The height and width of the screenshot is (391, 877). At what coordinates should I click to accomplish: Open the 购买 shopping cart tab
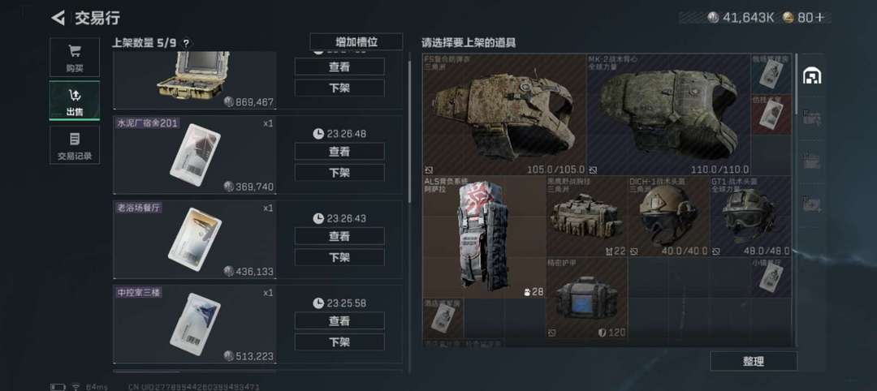pyautogui.click(x=75, y=57)
